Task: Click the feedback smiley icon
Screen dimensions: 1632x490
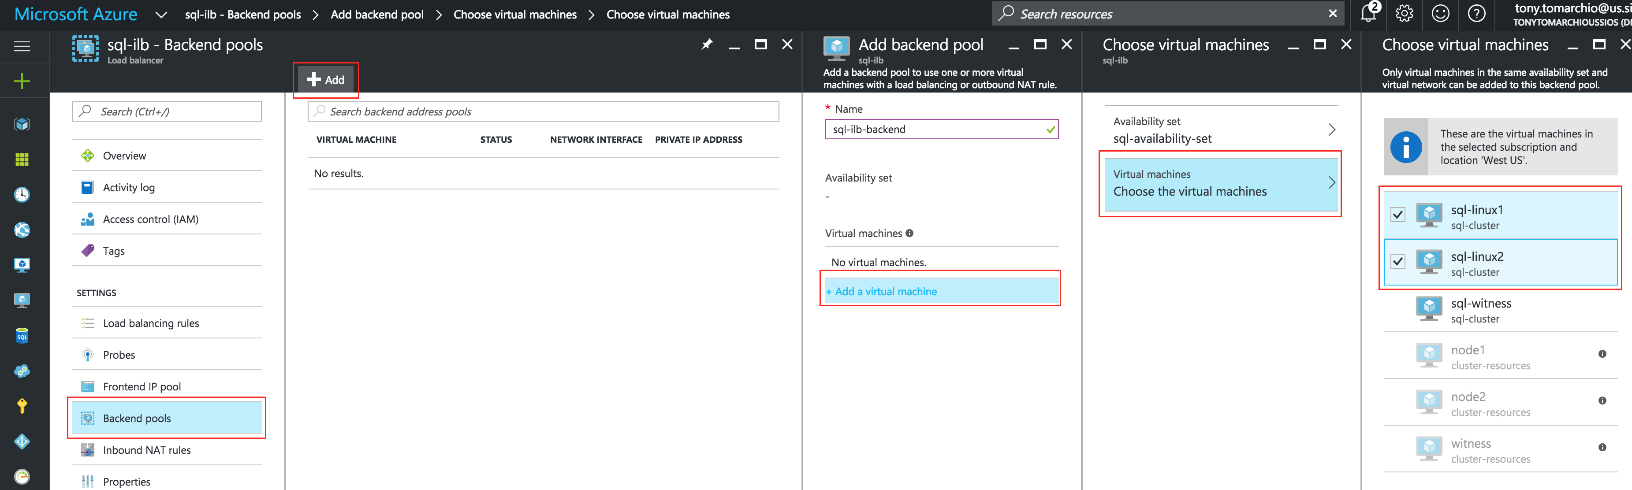Action: (x=1441, y=13)
